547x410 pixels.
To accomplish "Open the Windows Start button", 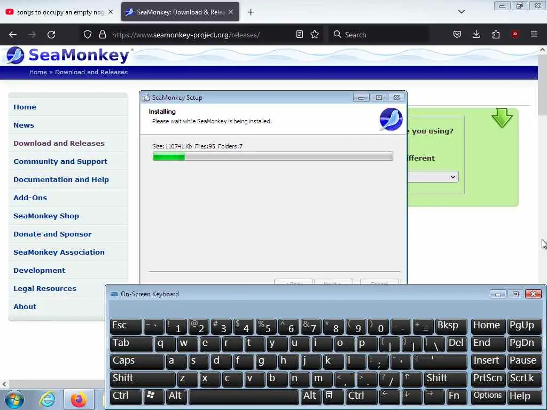I will [14, 399].
